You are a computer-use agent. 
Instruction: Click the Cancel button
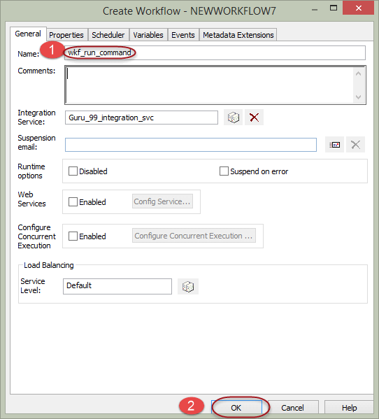point(292,408)
